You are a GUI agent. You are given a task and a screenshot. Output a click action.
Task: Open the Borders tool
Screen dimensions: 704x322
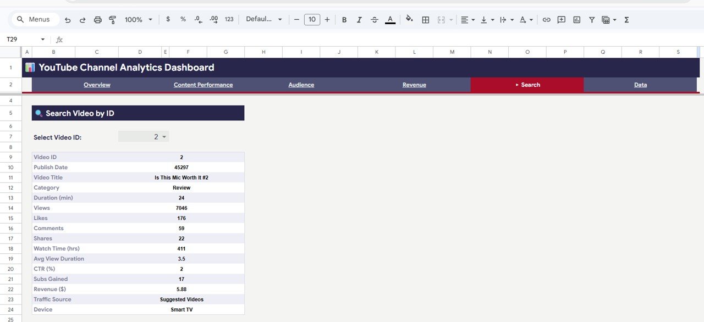[x=425, y=20]
